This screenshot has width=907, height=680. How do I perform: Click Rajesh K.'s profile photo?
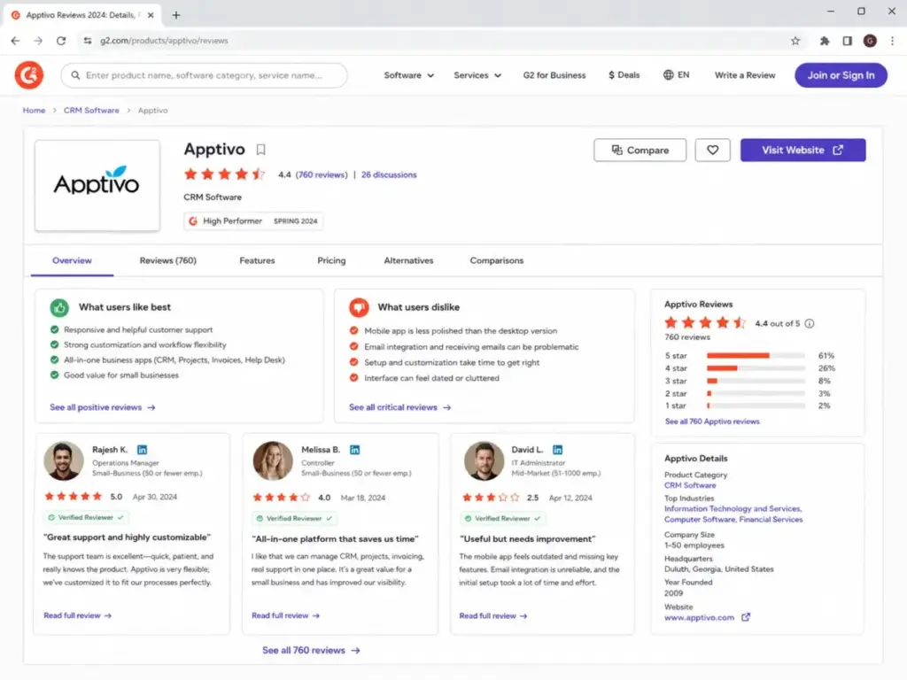point(64,460)
